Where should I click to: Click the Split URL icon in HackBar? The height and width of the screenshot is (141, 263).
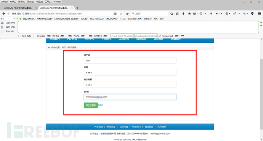(x=2, y=27)
